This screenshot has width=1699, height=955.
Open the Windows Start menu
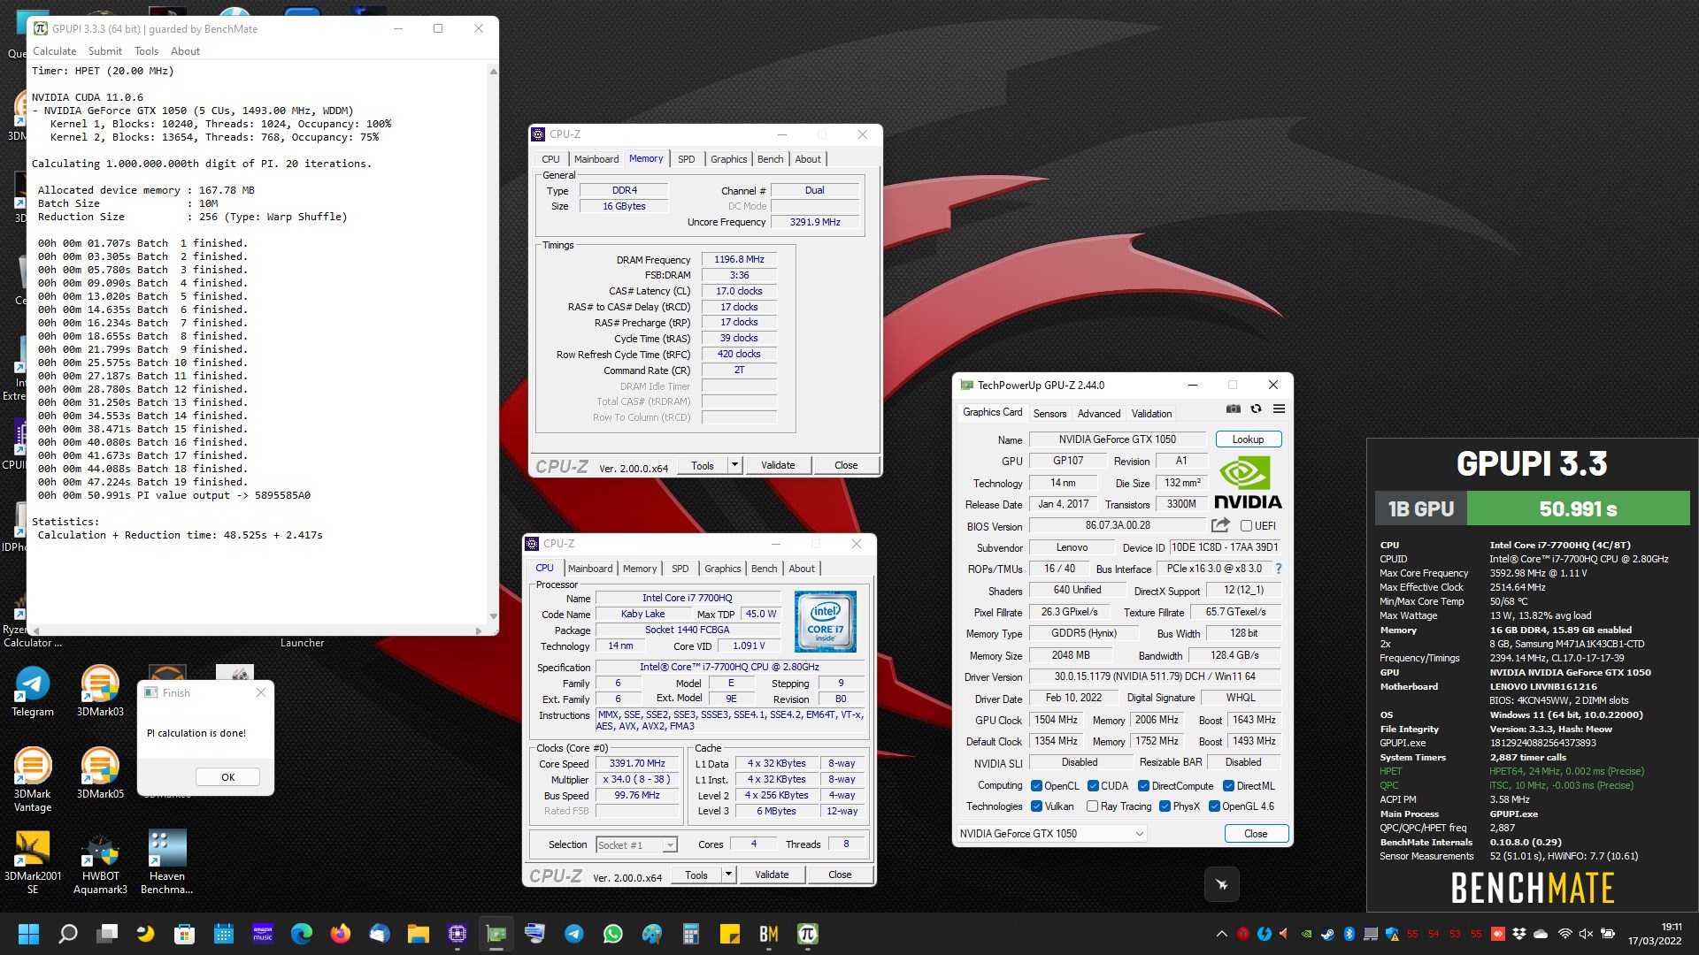click(28, 934)
